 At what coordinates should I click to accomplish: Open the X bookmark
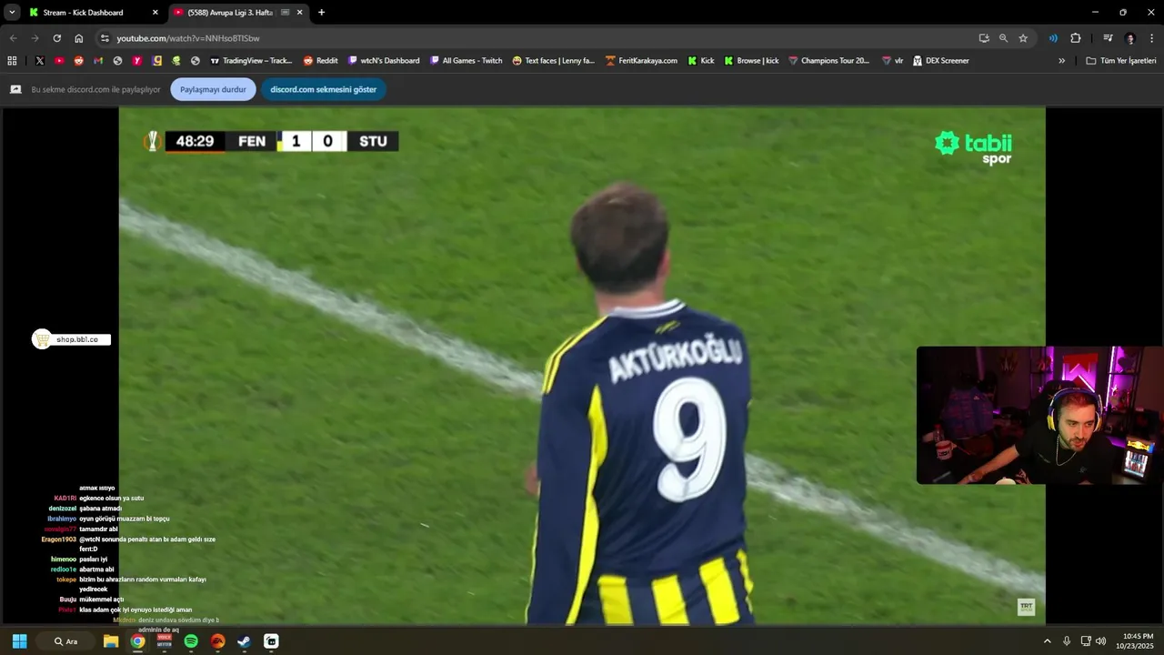pos(39,61)
